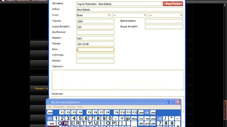Expand the last Стил dropdown showing ---
The image size is (227, 127).
tap(166, 15)
